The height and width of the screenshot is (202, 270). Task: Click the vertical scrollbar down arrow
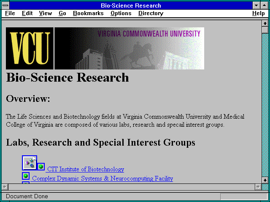265,181
